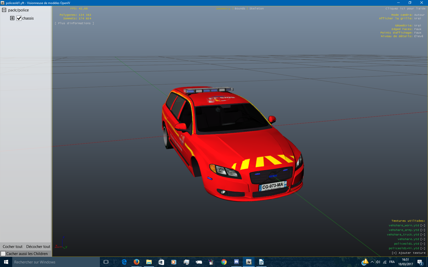Click the 'Décocher tout' button

pos(38,247)
